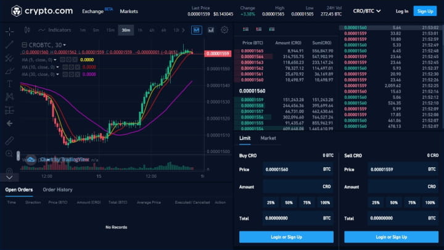The image size is (444, 250).
Task: Click the back arrow tool in chart sidebar
Action: tap(9, 123)
